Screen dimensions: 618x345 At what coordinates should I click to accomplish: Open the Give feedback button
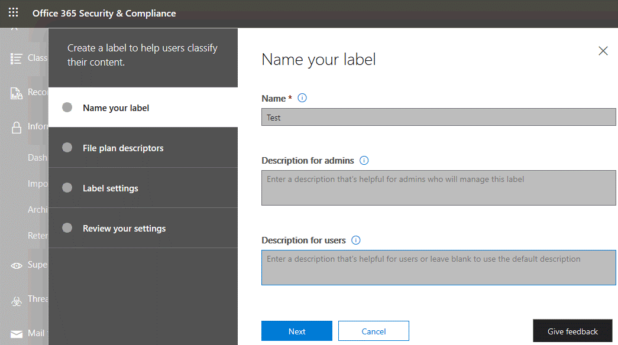point(572,331)
